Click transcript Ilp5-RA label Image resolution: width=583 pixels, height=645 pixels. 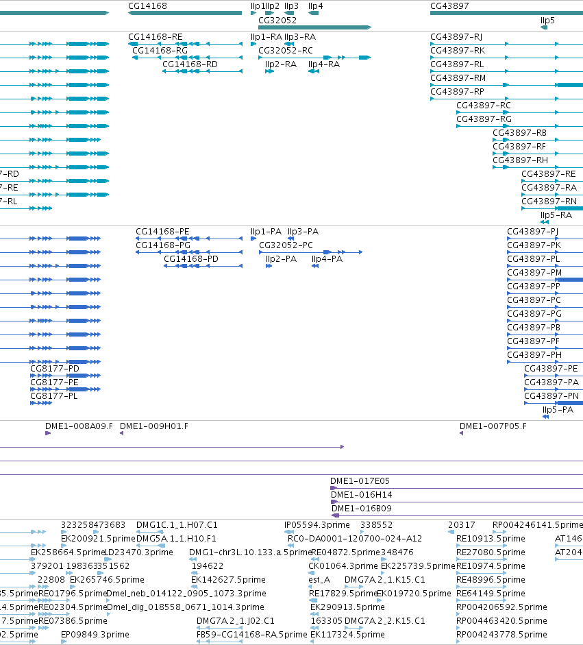pyautogui.click(x=556, y=215)
